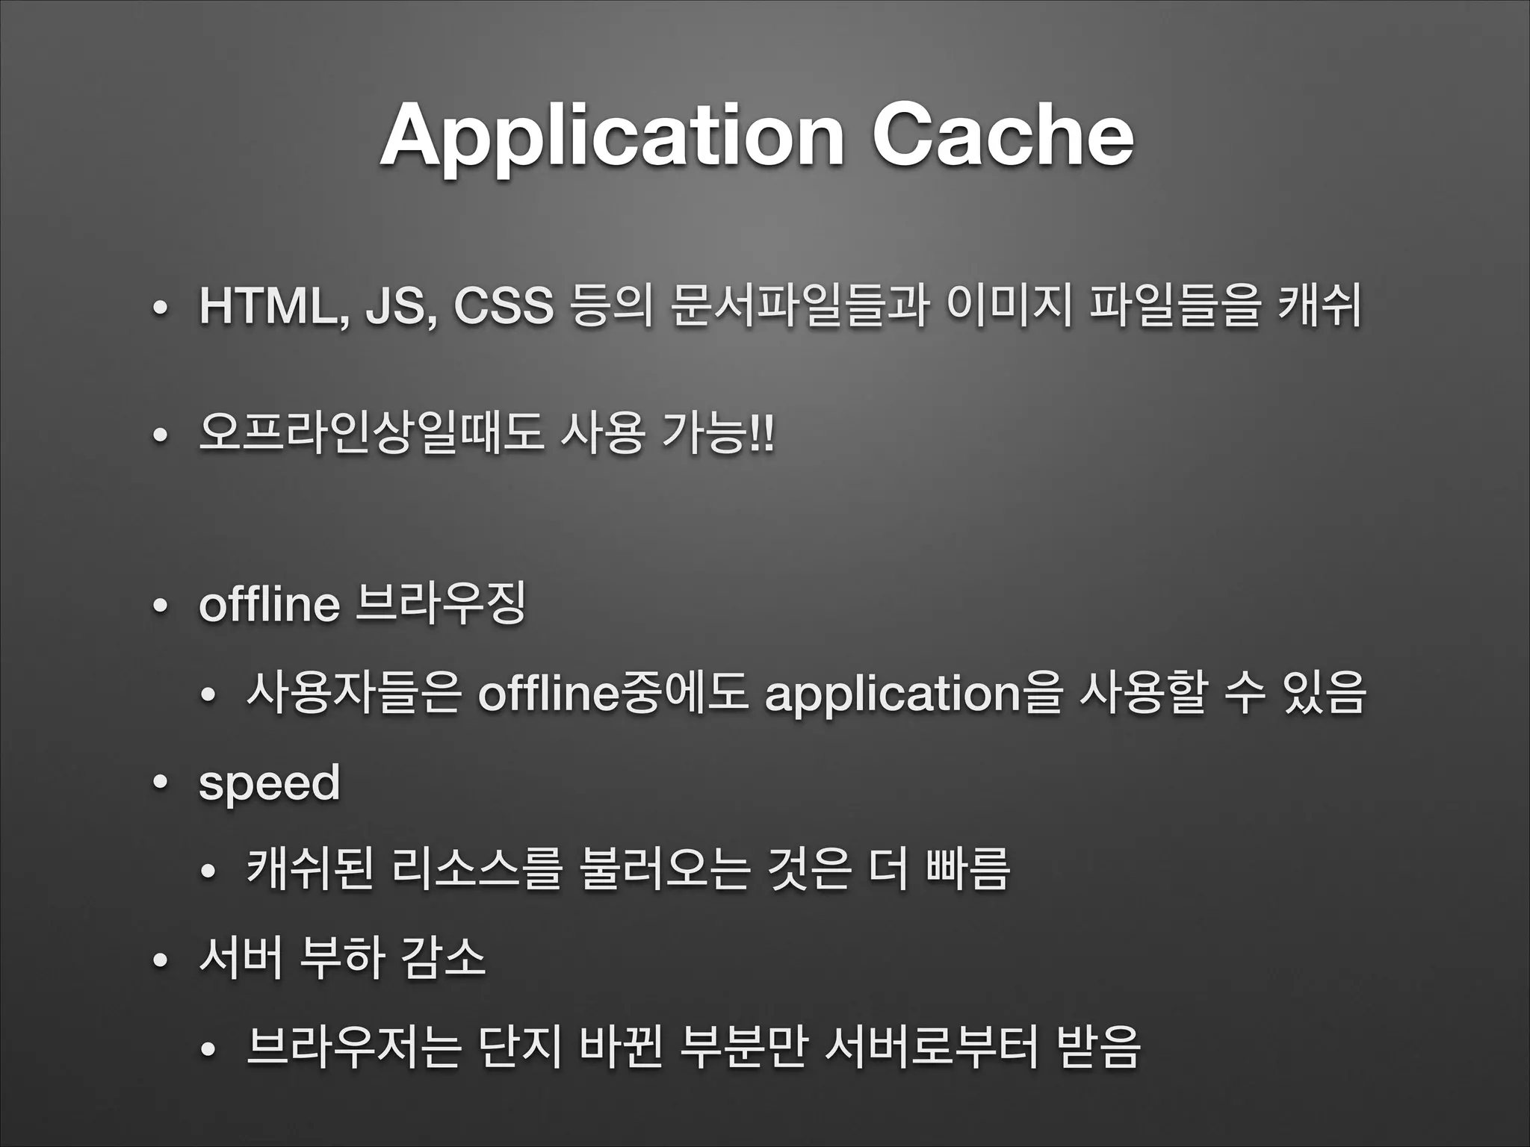This screenshot has width=1530, height=1147.
Task: Select the line '캐쉬된 리소스를 불러오는 것은 더 빠름'
Action: (628, 868)
